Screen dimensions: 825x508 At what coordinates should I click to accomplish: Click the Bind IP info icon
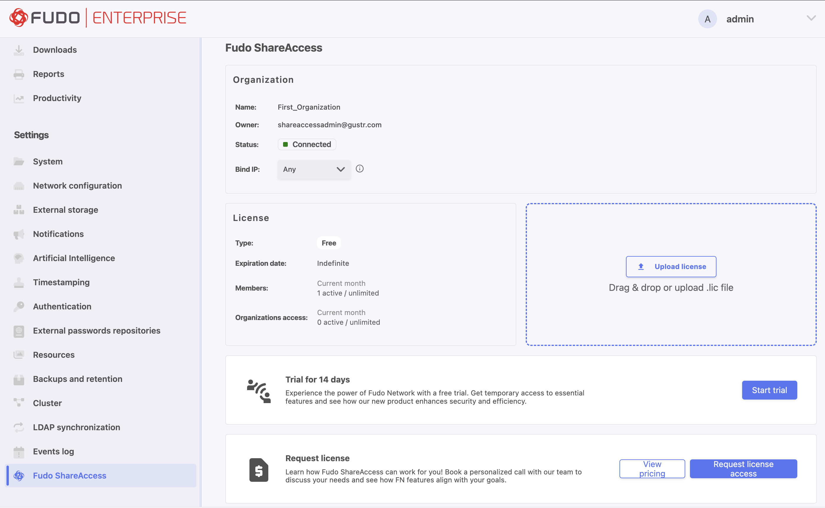point(360,169)
